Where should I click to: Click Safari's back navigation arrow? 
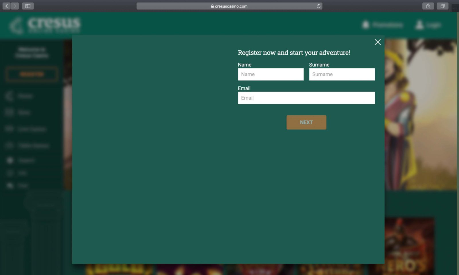(6, 6)
